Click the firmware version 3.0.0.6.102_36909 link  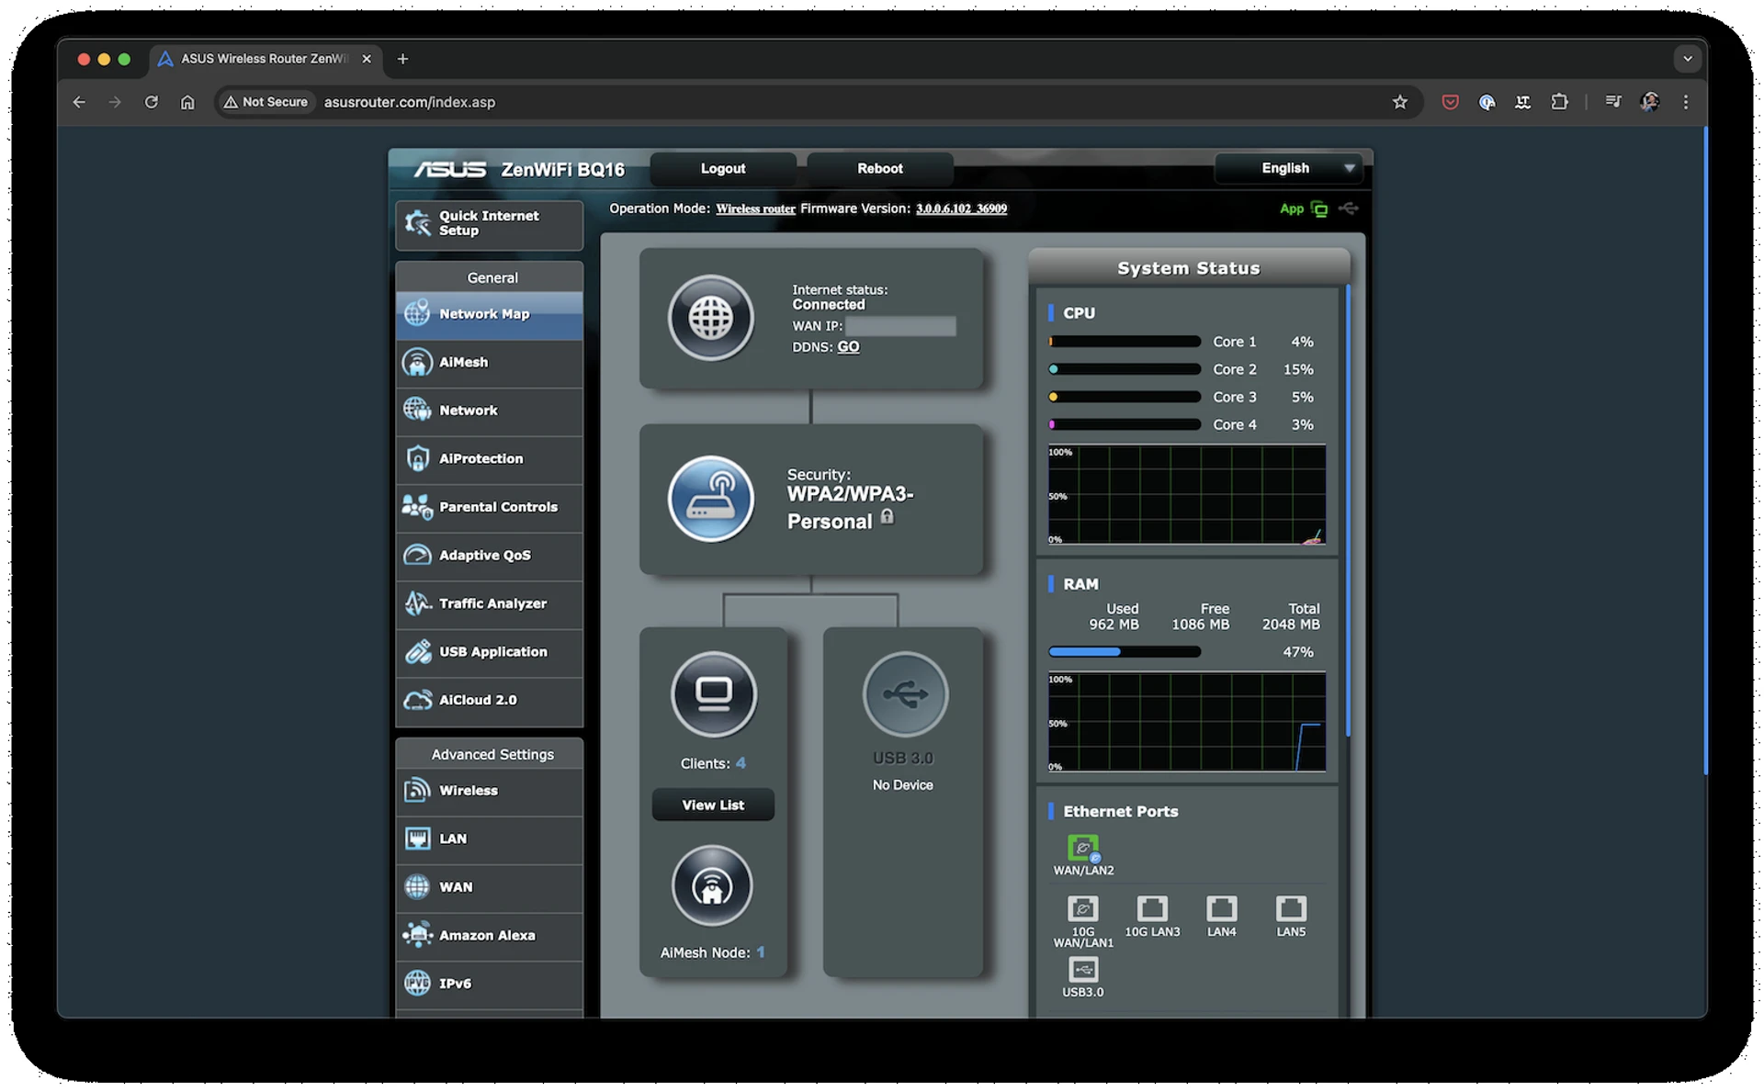pos(961,209)
